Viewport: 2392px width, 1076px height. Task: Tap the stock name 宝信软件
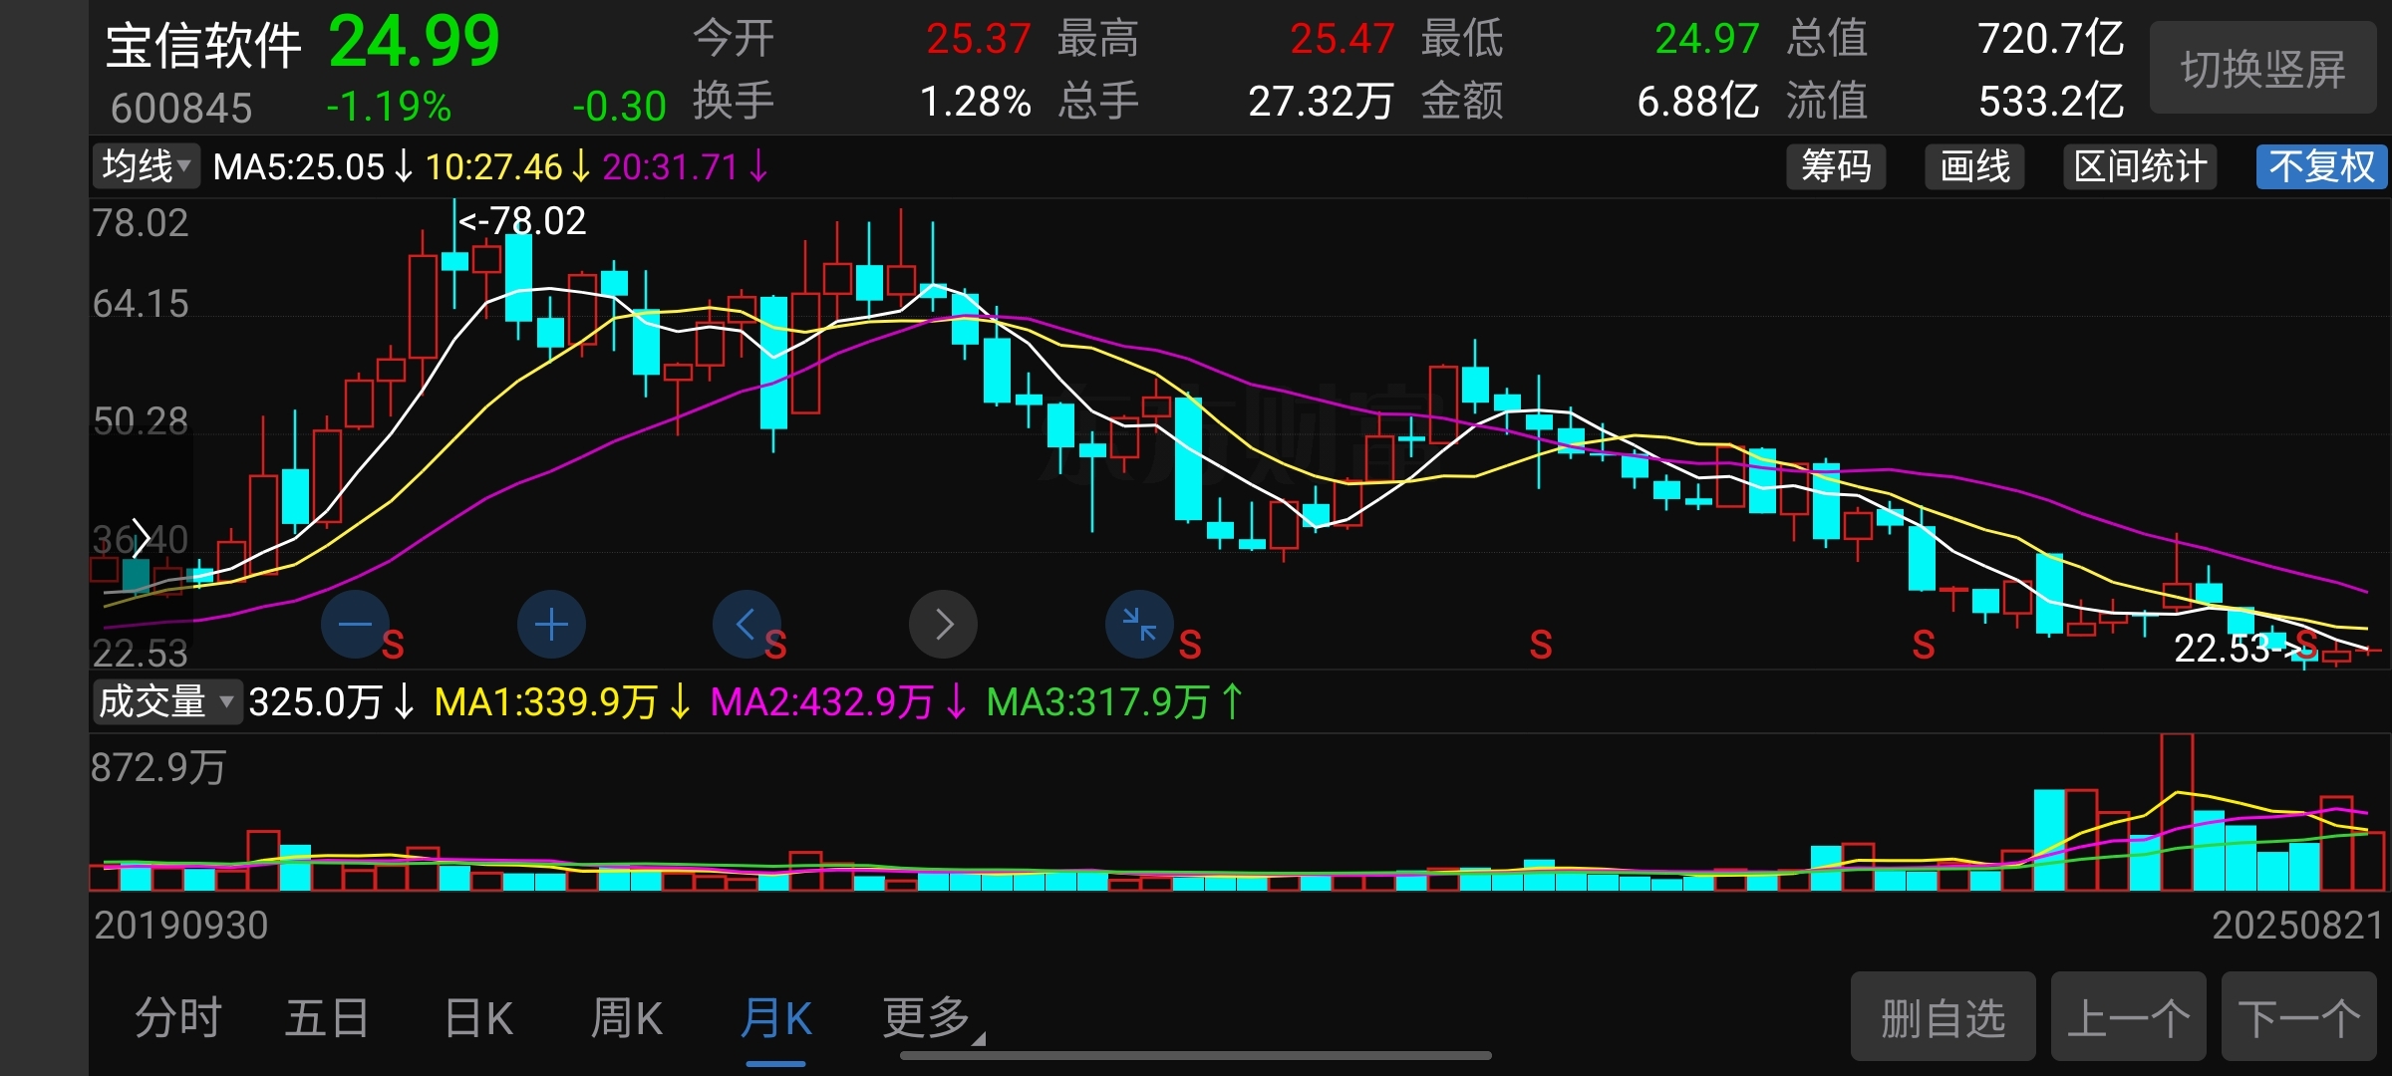pos(203,46)
